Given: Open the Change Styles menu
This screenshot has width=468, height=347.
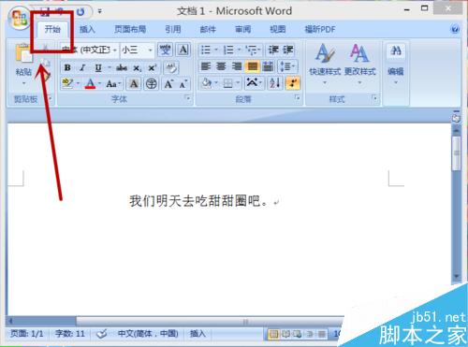Looking at the screenshot, I should pos(359,64).
